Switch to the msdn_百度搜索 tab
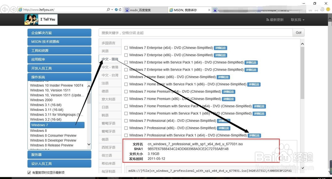Screen dimensions: 332x179 coord(146,10)
